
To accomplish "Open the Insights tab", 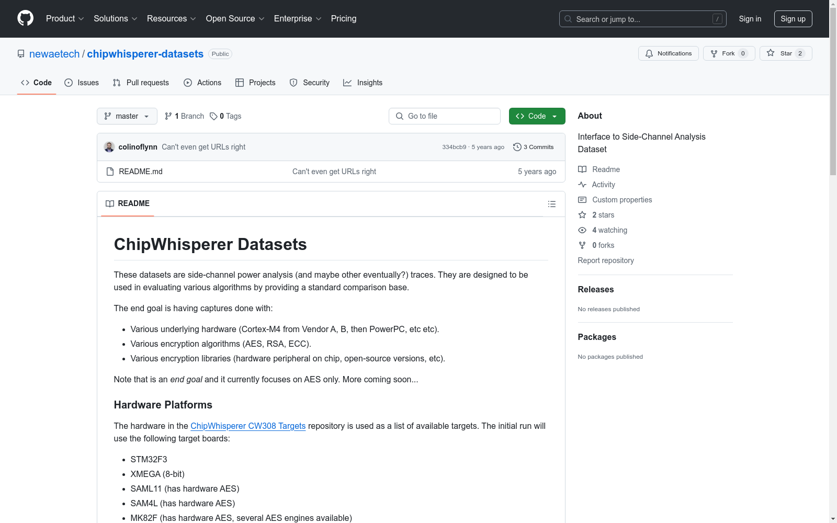I will (363, 83).
